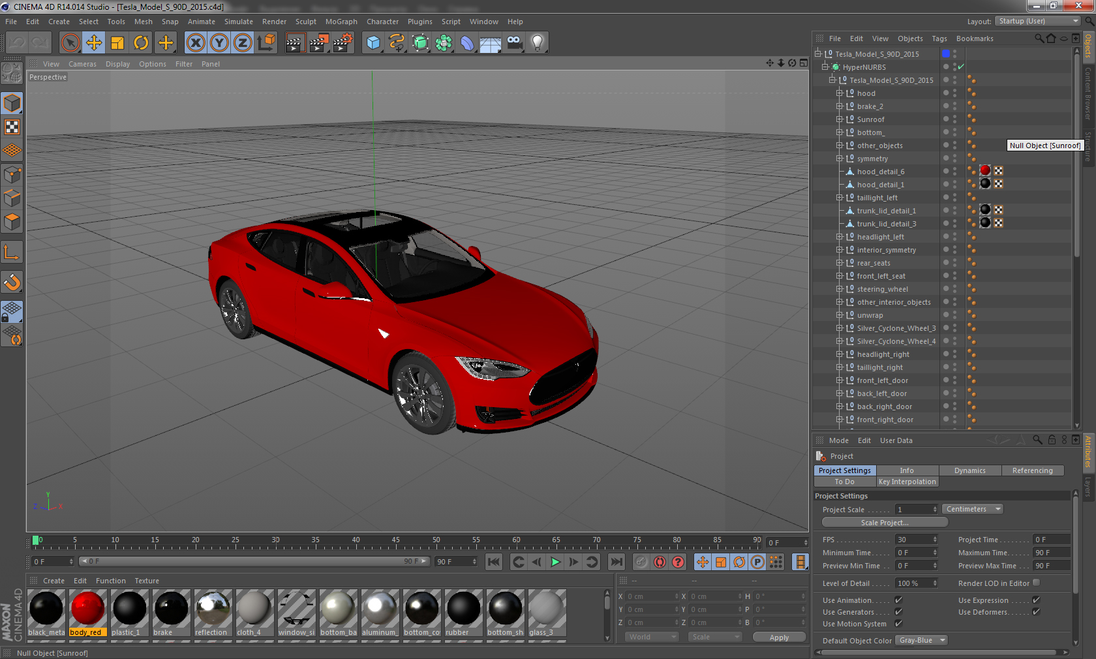Add a floor environment object

[x=491, y=43]
